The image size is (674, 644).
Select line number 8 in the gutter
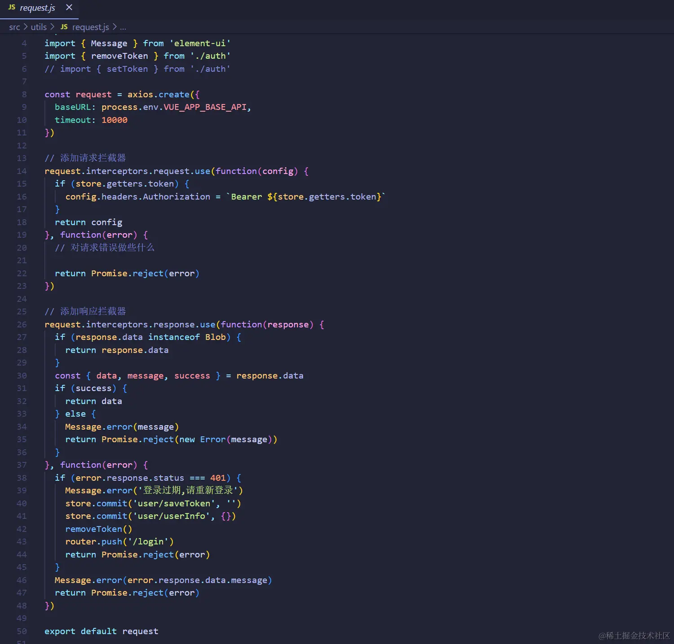(x=24, y=95)
